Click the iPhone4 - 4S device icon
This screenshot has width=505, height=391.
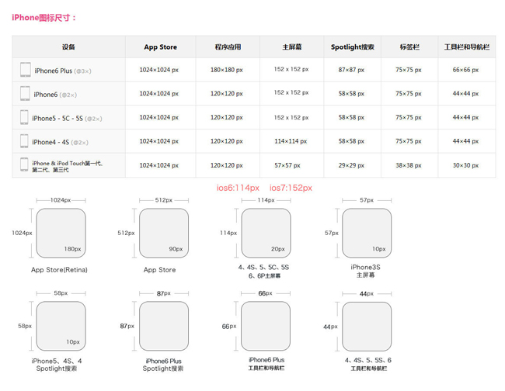click(x=24, y=141)
